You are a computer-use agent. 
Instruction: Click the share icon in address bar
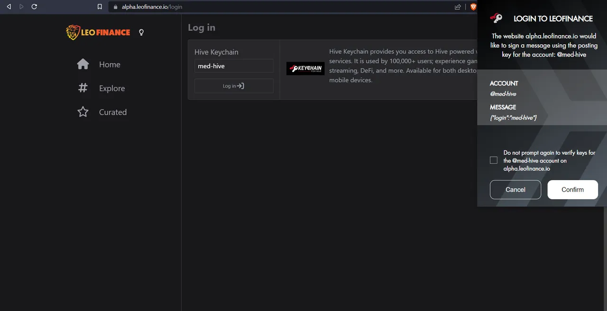pyautogui.click(x=458, y=7)
